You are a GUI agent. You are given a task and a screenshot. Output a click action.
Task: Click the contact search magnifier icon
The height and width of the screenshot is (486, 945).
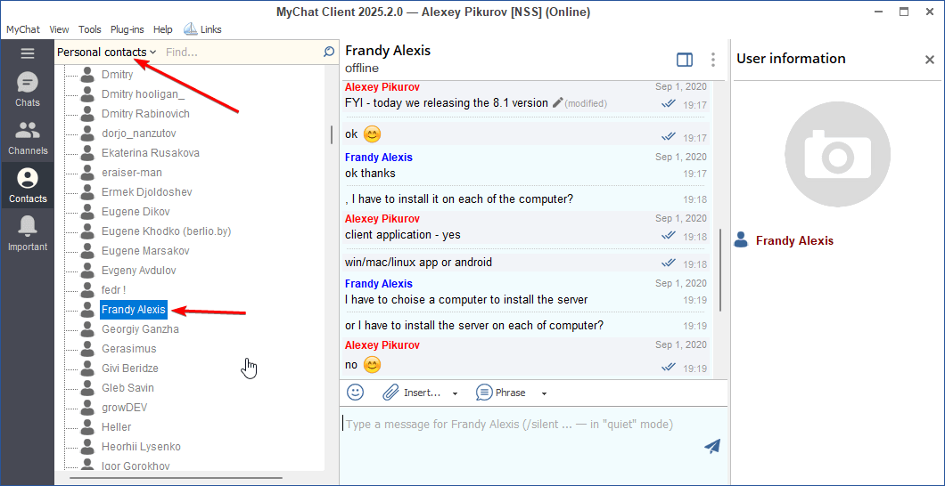point(329,53)
